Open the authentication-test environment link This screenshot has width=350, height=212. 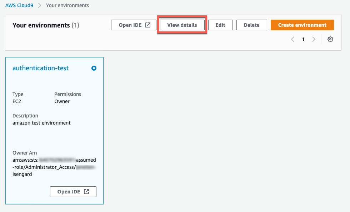(41, 68)
